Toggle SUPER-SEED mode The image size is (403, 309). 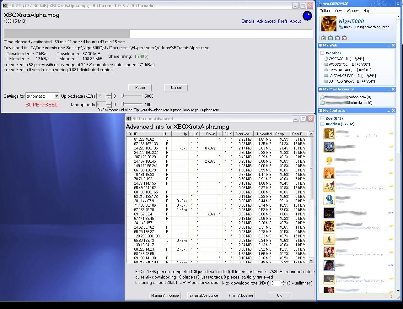(x=42, y=105)
